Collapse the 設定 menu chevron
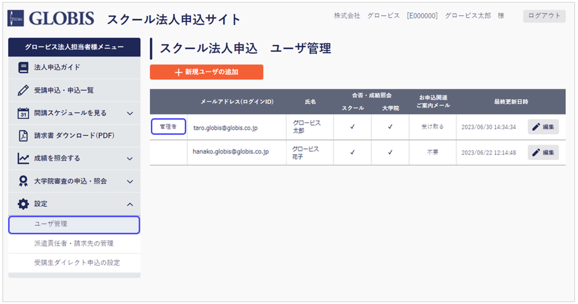The image size is (578, 304). pos(130,205)
